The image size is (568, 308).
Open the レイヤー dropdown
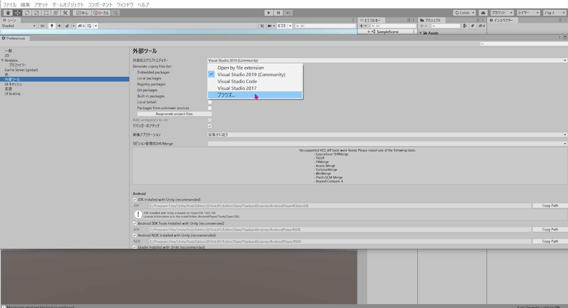coord(528,13)
